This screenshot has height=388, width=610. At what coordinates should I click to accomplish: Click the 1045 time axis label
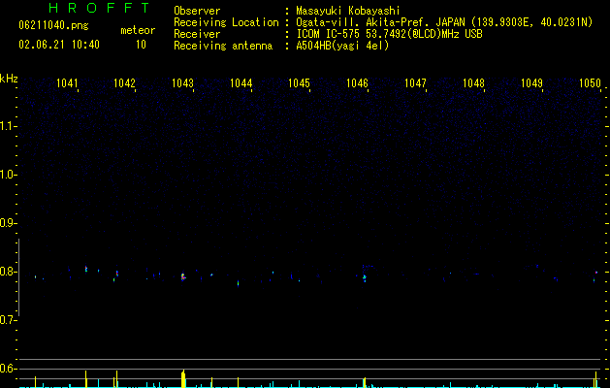pos(299,82)
